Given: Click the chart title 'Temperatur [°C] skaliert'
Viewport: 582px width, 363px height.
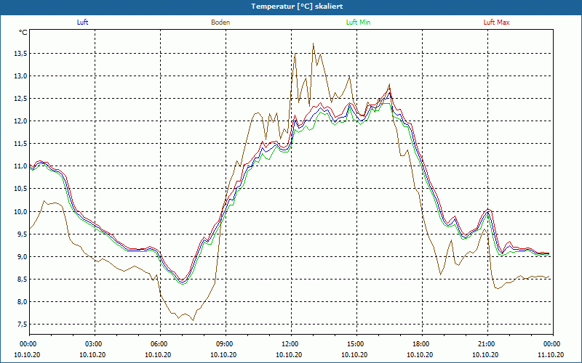Looking at the screenshot, I should (291, 6).
